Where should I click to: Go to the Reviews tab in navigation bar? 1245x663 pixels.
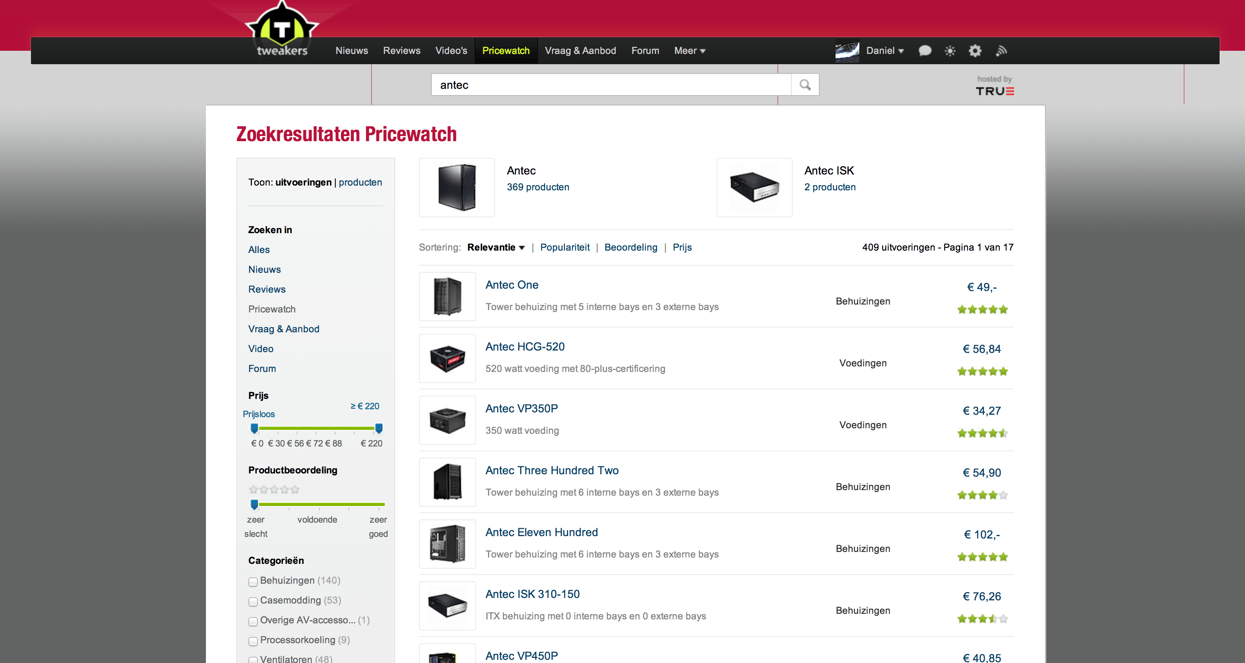[402, 51]
